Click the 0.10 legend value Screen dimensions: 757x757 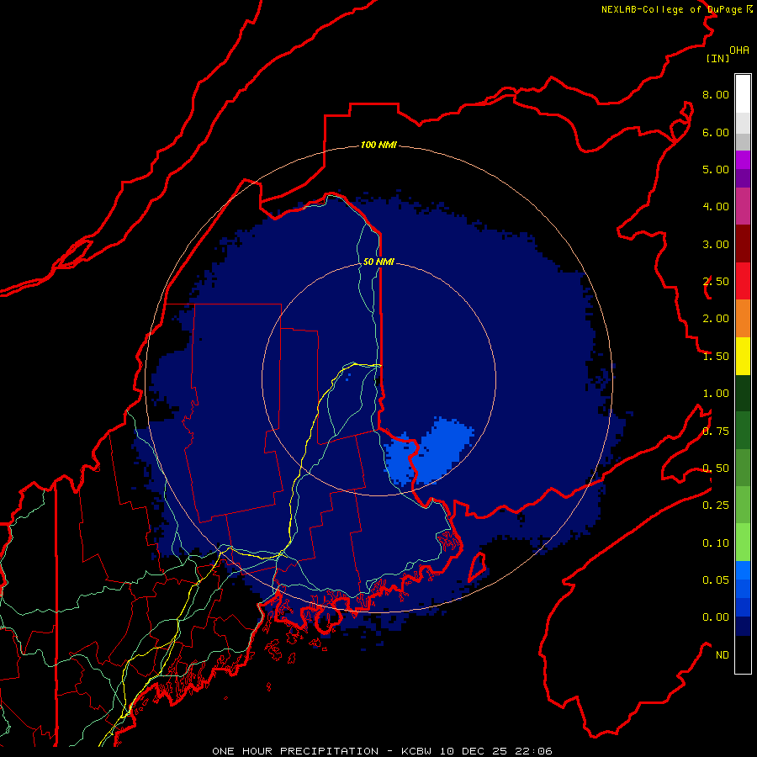(x=716, y=543)
